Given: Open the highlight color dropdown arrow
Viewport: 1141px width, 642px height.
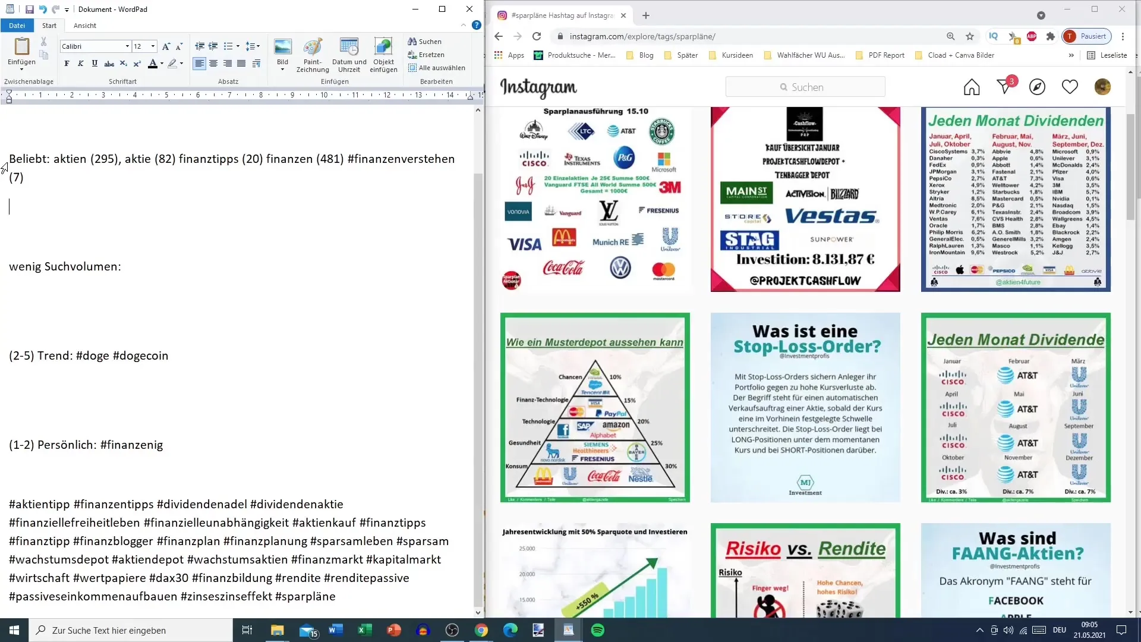Looking at the screenshot, I should [181, 64].
